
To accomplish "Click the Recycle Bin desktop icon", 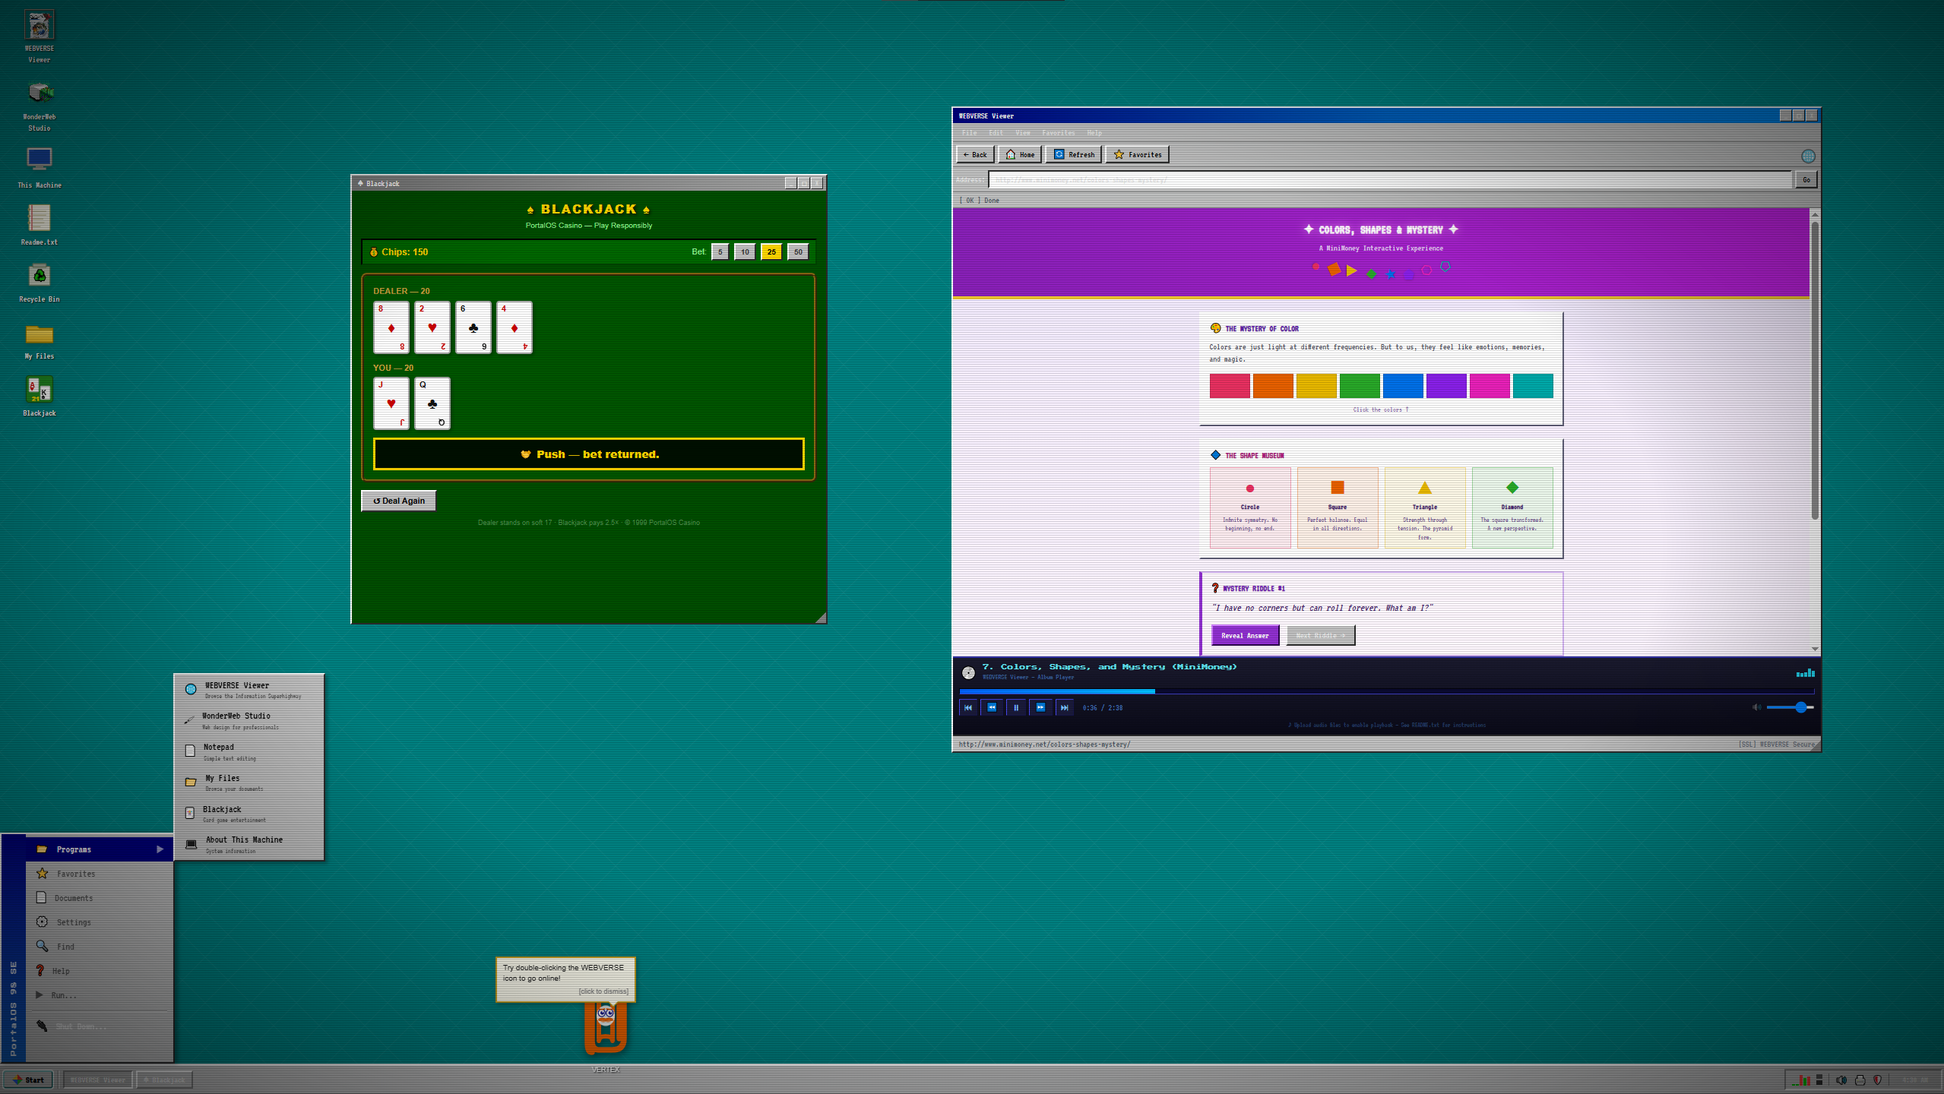I will [40, 277].
